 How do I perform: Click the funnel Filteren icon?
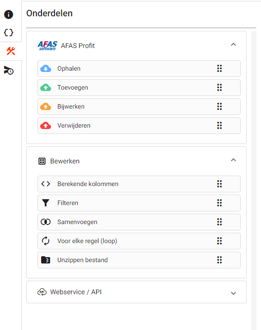click(x=46, y=203)
